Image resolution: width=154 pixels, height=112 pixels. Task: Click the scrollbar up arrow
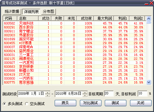[149, 18]
